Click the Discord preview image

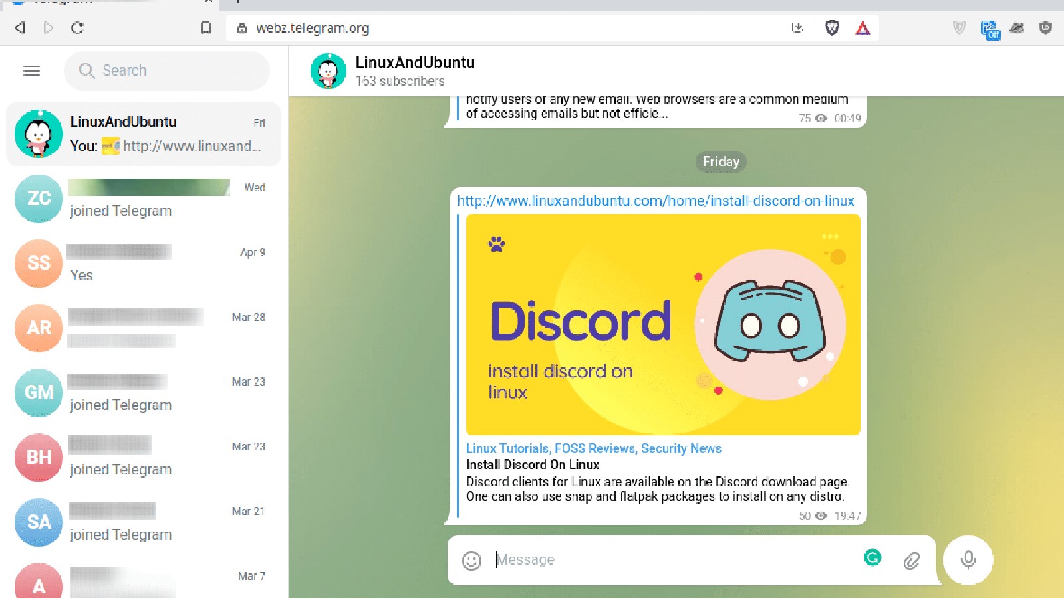pos(662,324)
